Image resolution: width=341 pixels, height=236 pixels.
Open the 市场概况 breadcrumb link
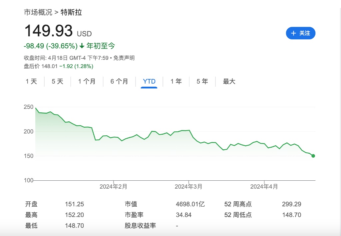[38, 13]
